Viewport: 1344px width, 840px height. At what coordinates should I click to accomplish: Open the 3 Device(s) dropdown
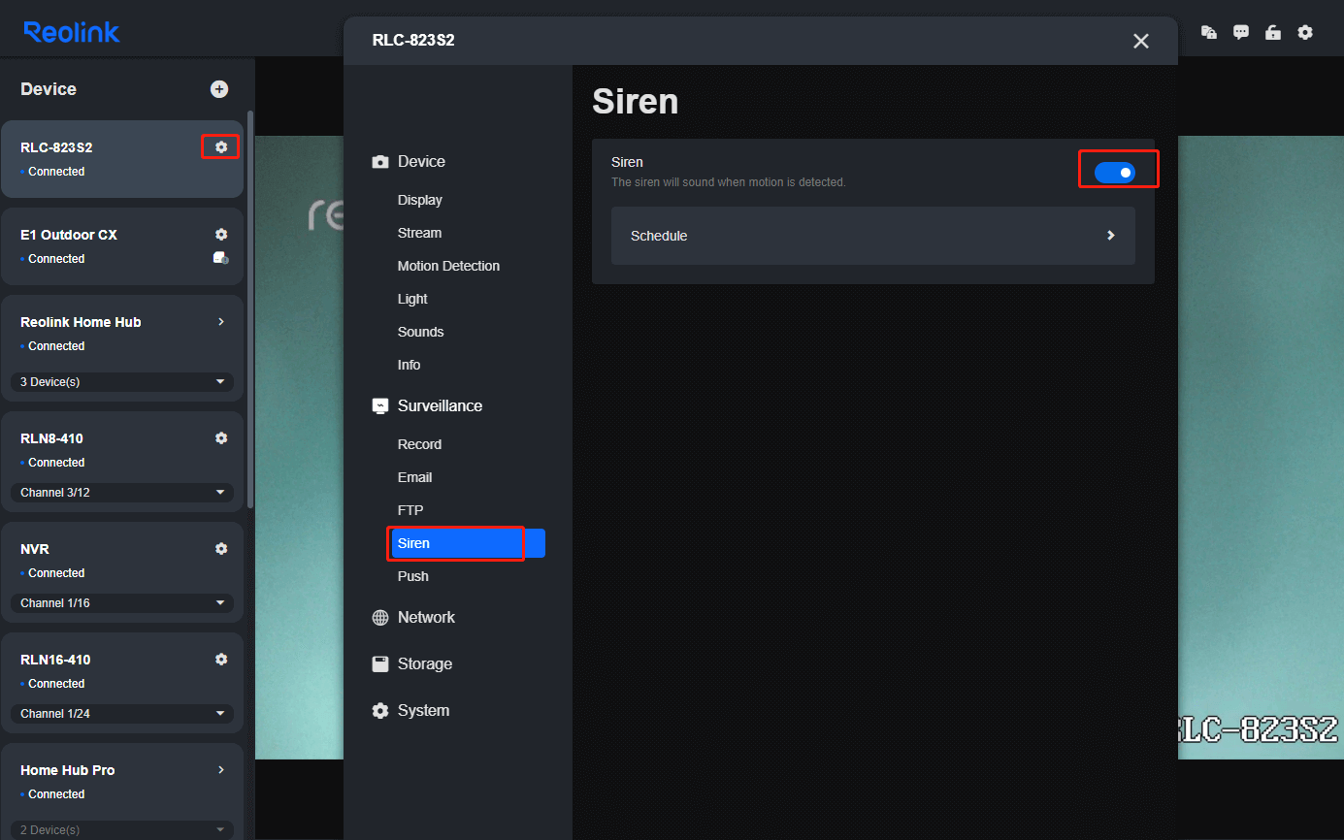click(x=122, y=382)
